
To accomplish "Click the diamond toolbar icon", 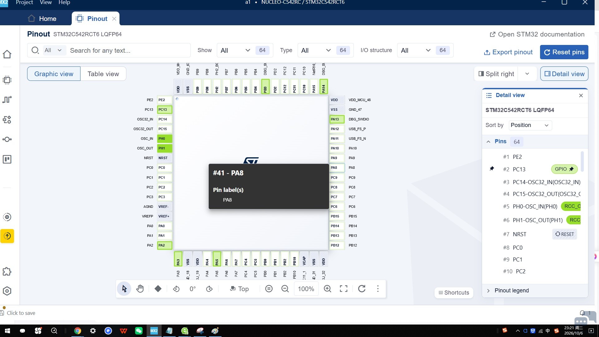I will tap(158, 289).
